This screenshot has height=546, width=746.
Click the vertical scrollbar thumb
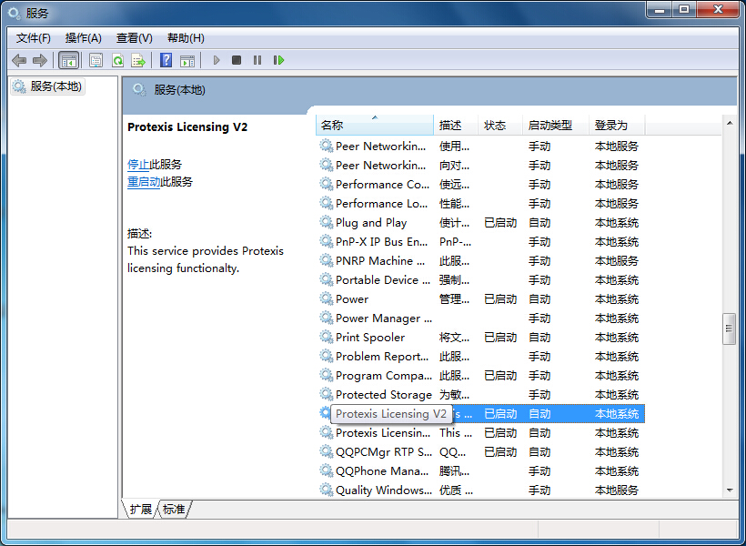(x=729, y=329)
